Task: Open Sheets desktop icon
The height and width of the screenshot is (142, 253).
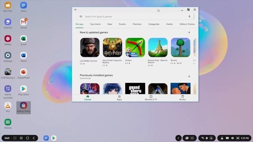Action: coord(8,124)
